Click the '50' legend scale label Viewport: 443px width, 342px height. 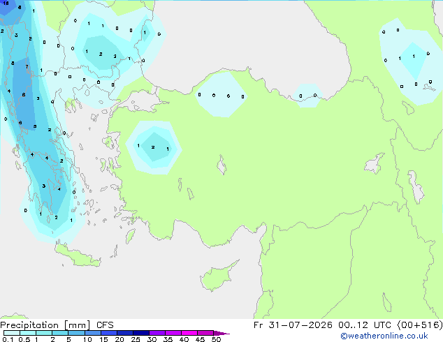coord(216,339)
